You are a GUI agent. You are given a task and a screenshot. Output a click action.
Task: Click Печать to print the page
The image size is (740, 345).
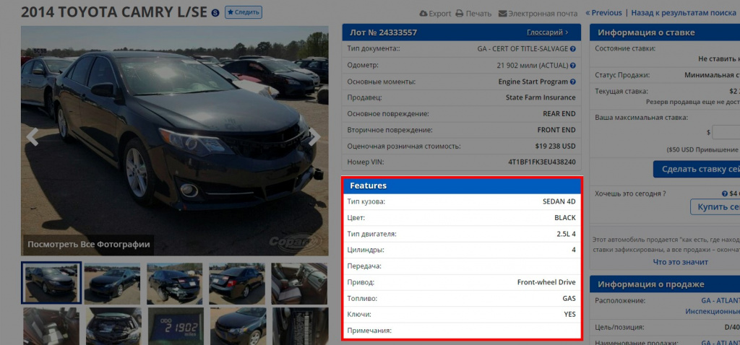coord(474,14)
